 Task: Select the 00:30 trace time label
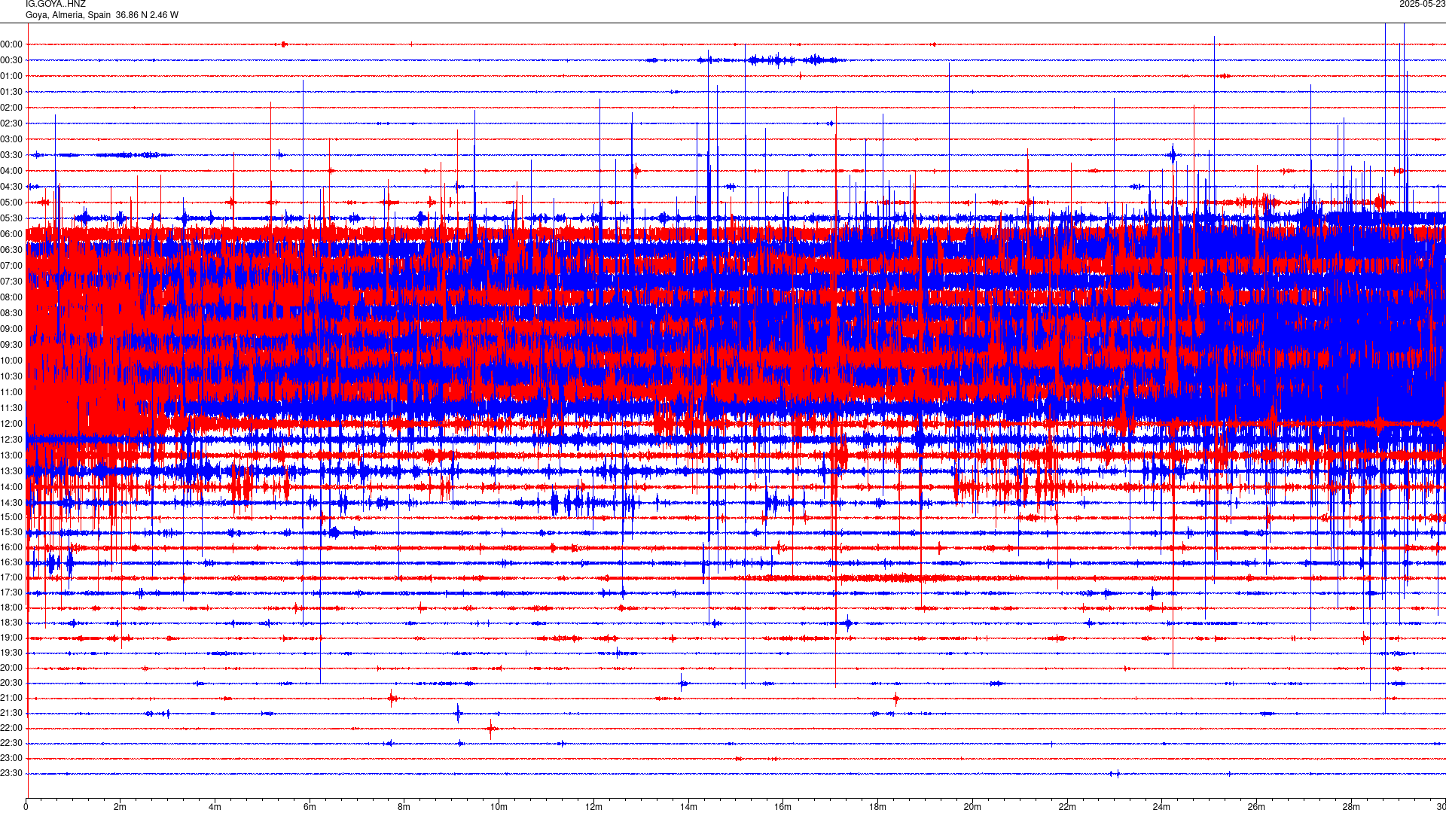coord(11,61)
